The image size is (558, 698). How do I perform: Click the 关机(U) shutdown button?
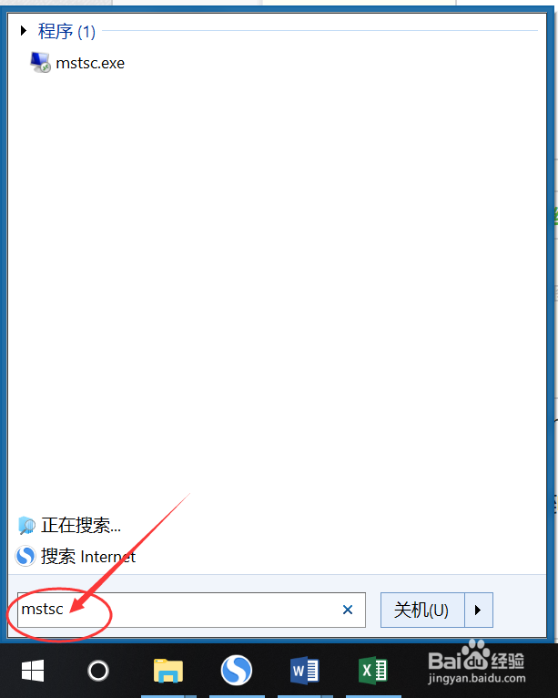[x=422, y=610]
